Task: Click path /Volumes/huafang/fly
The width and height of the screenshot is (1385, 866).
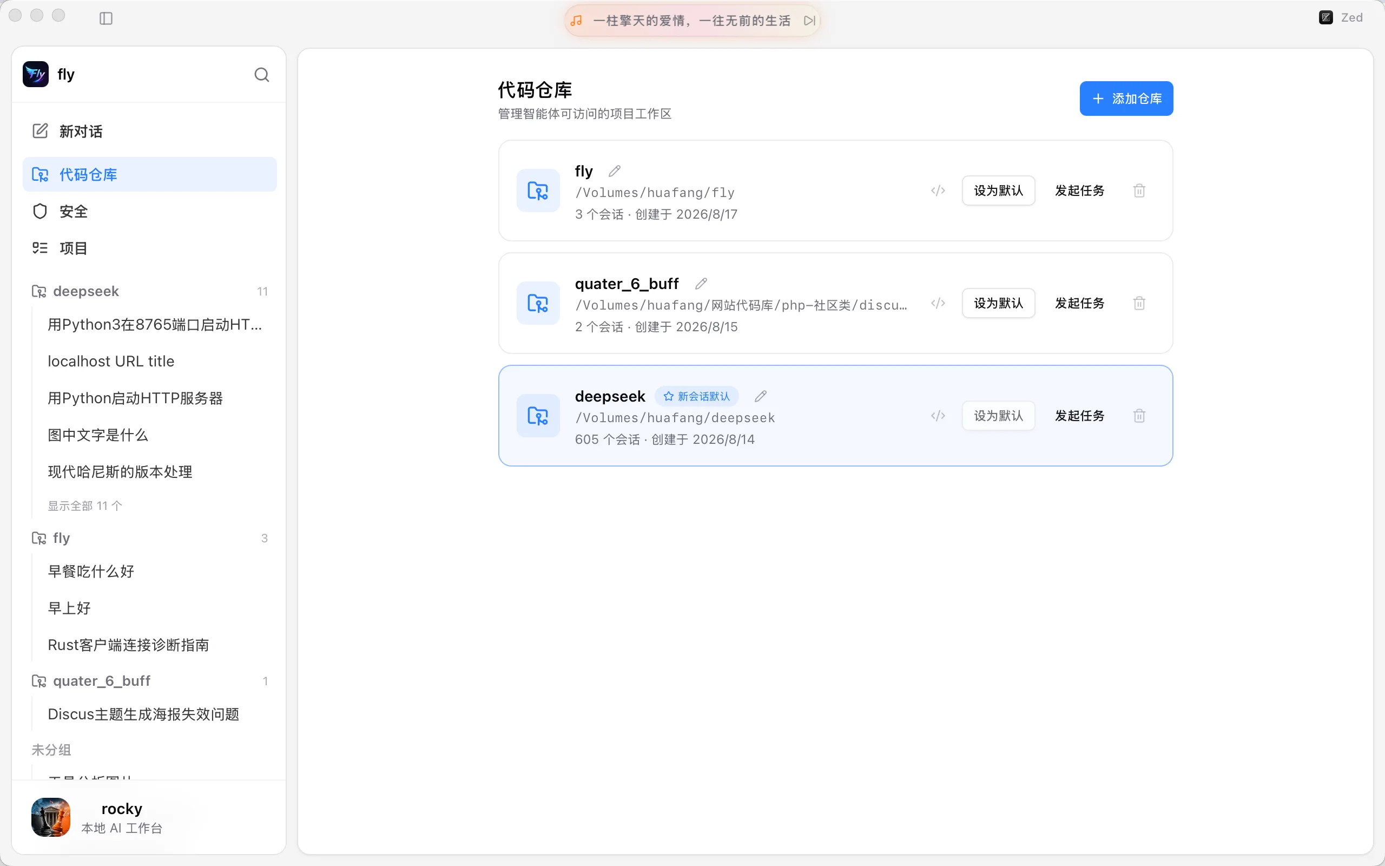Action: click(655, 193)
